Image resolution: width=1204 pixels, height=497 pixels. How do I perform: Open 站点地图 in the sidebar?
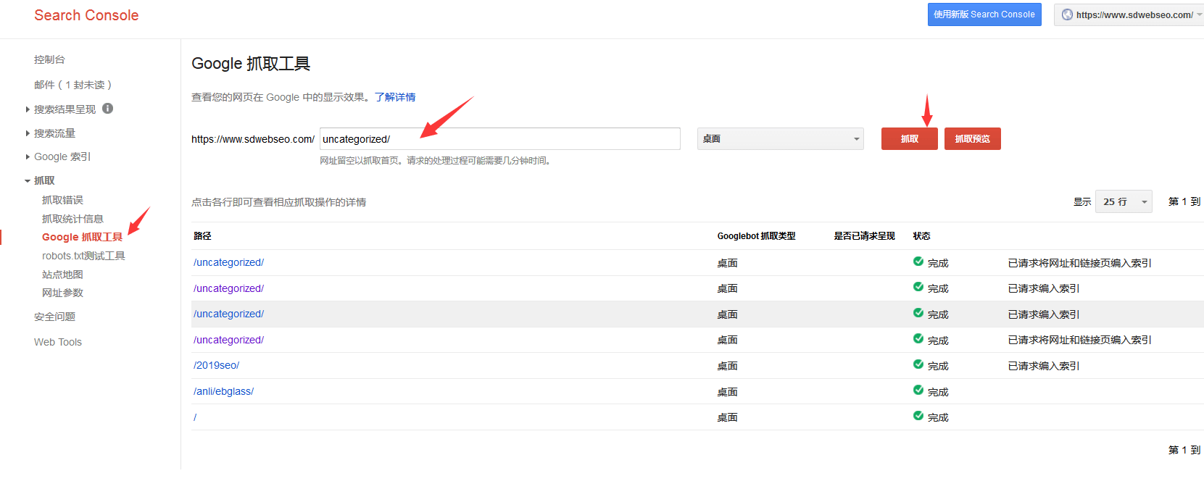coord(62,275)
